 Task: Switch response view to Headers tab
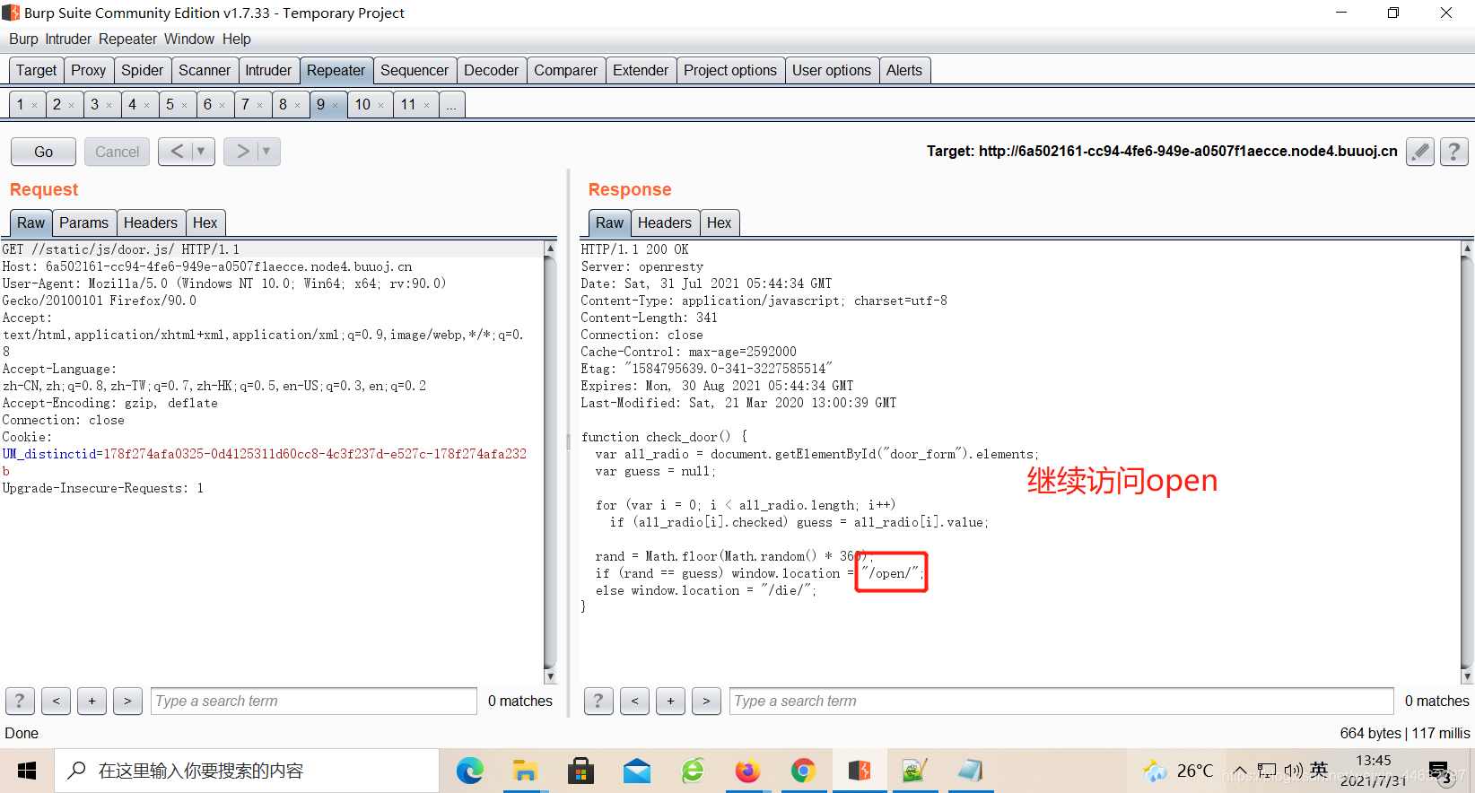(x=665, y=222)
